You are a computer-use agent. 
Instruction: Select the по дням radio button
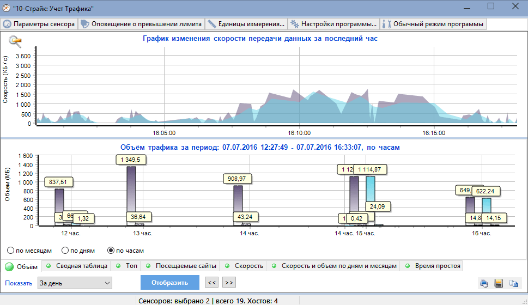click(x=65, y=251)
